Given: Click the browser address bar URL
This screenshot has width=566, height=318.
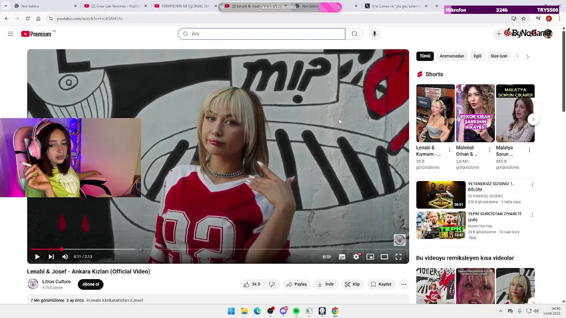Looking at the screenshot, I should 89,19.
